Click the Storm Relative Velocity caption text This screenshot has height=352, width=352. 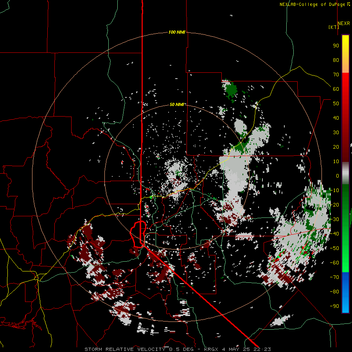(178, 349)
